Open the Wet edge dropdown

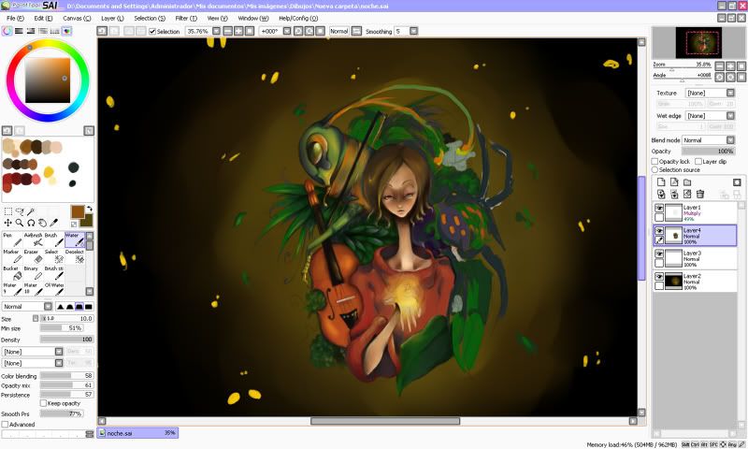click(x=710, y=116)
